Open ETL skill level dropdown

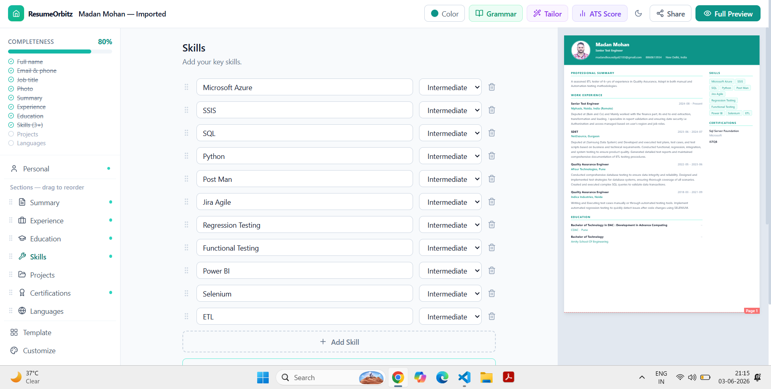tap(450, 316)
